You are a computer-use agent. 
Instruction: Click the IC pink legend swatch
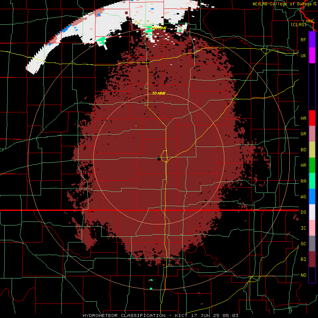pos(312,228)
